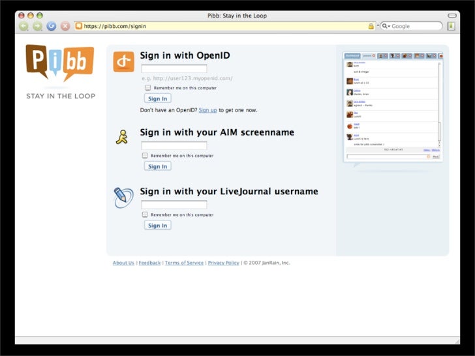Click the browser back arrow button
Viewport: 475px width, 356px height.
point(23,26)
